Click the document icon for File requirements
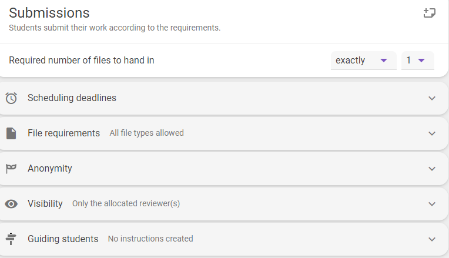This screenshot has width=449, height=258. click(x=11, y=133)
